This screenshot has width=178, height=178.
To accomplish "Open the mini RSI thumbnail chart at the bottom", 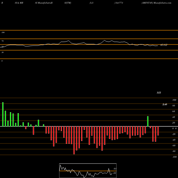I will [88, 171].
